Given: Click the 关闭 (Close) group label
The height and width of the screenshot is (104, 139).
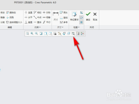Looking at the screenshot, I should point(92,27).
